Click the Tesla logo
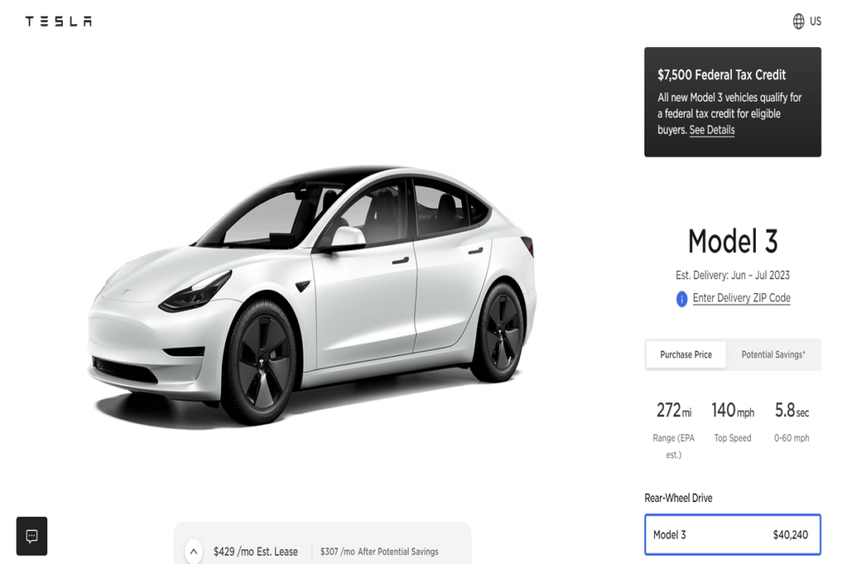Screen dimensions: 847x564 59,21
